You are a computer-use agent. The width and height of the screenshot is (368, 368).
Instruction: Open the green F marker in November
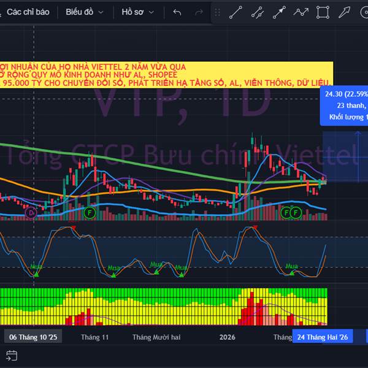coord(90,213)
